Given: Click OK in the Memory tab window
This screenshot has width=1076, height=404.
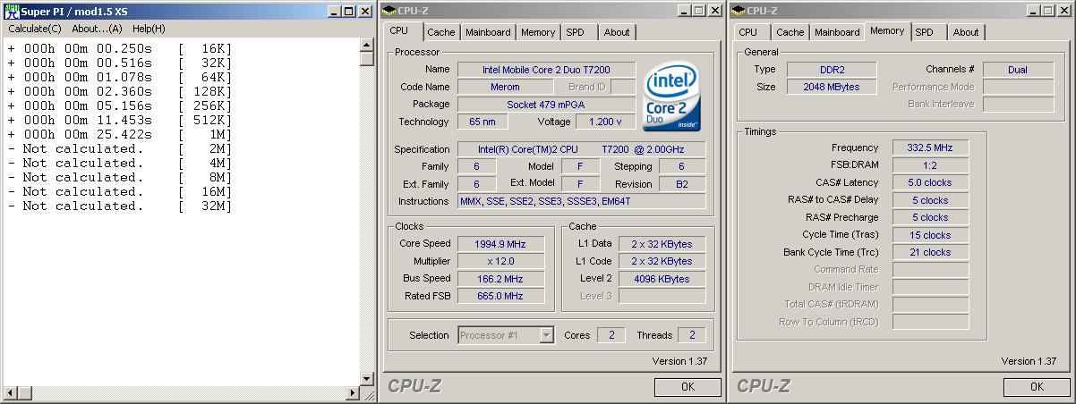Looking at the screenshot, I should [1037, 387].
